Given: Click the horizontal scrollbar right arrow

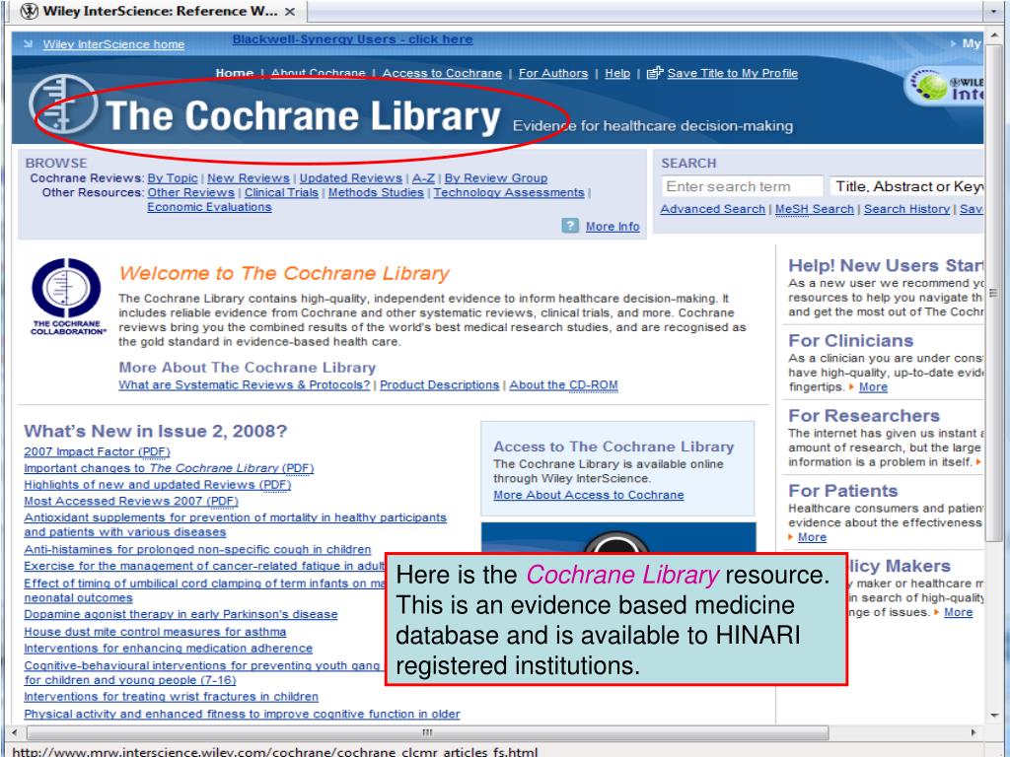Looking at the screenshot, I should coord(974,732).
